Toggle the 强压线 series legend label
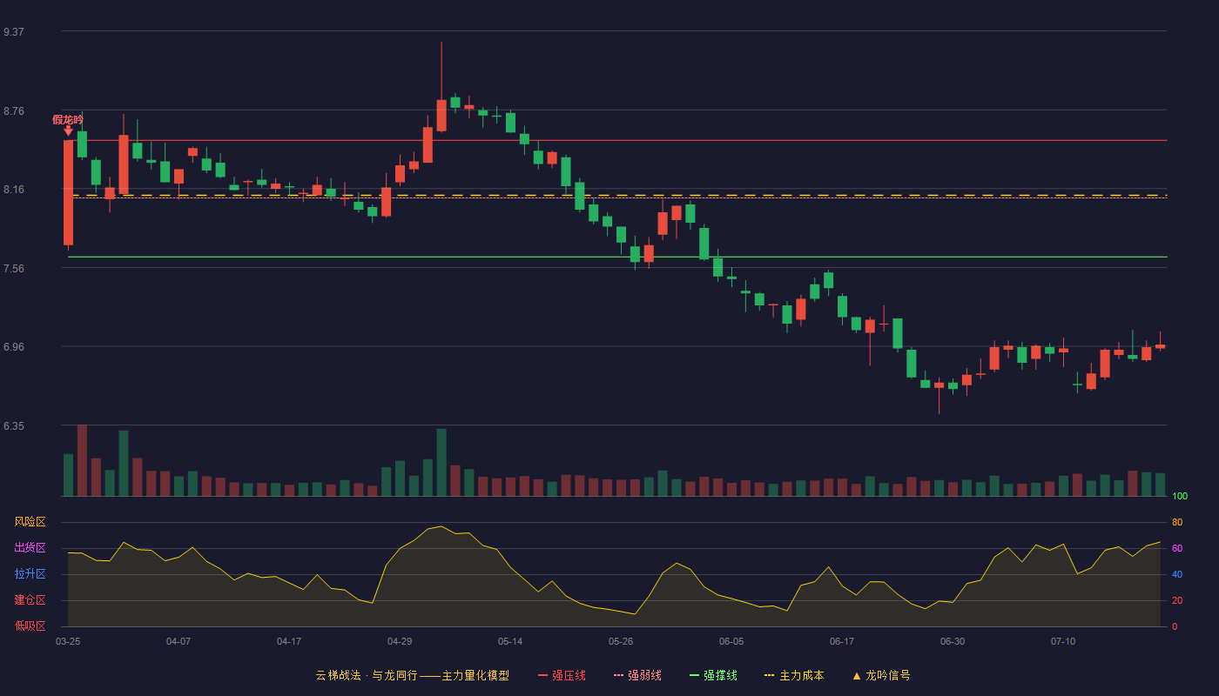The width and height of the screenshot is (1219, 696). pos(569,675)
